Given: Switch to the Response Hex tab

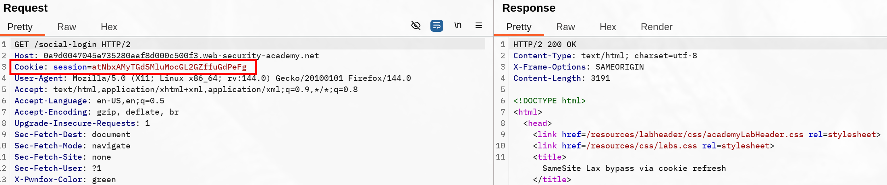Looking at the screenshot, I should [x=607, y=27].
